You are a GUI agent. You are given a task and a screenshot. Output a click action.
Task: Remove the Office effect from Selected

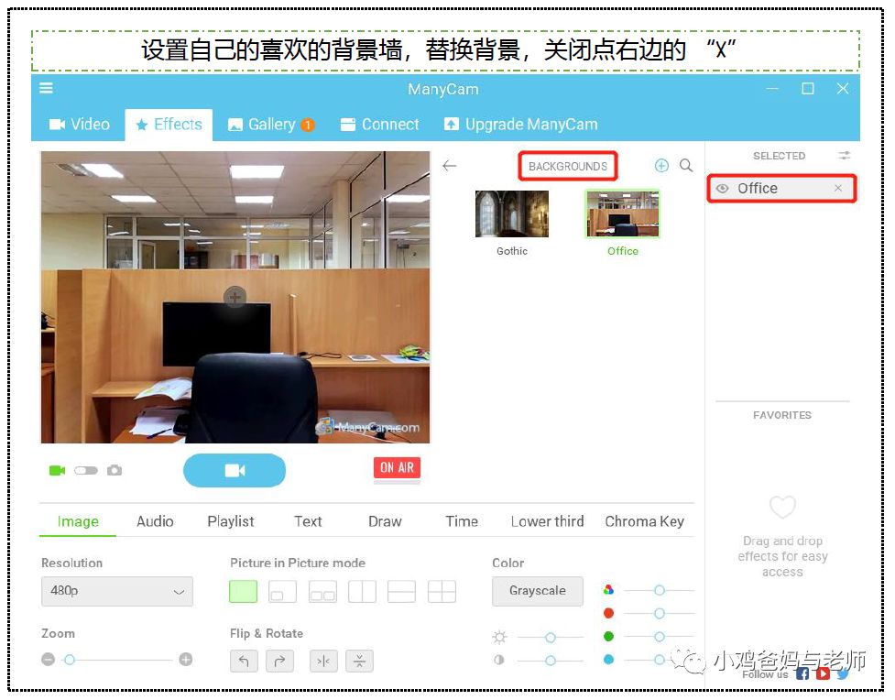[x=838, y=189]
